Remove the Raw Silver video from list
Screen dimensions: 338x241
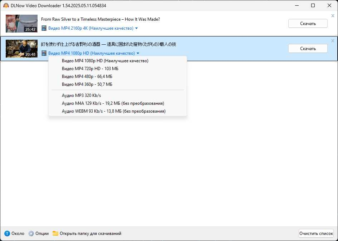[x=333, y=16]
